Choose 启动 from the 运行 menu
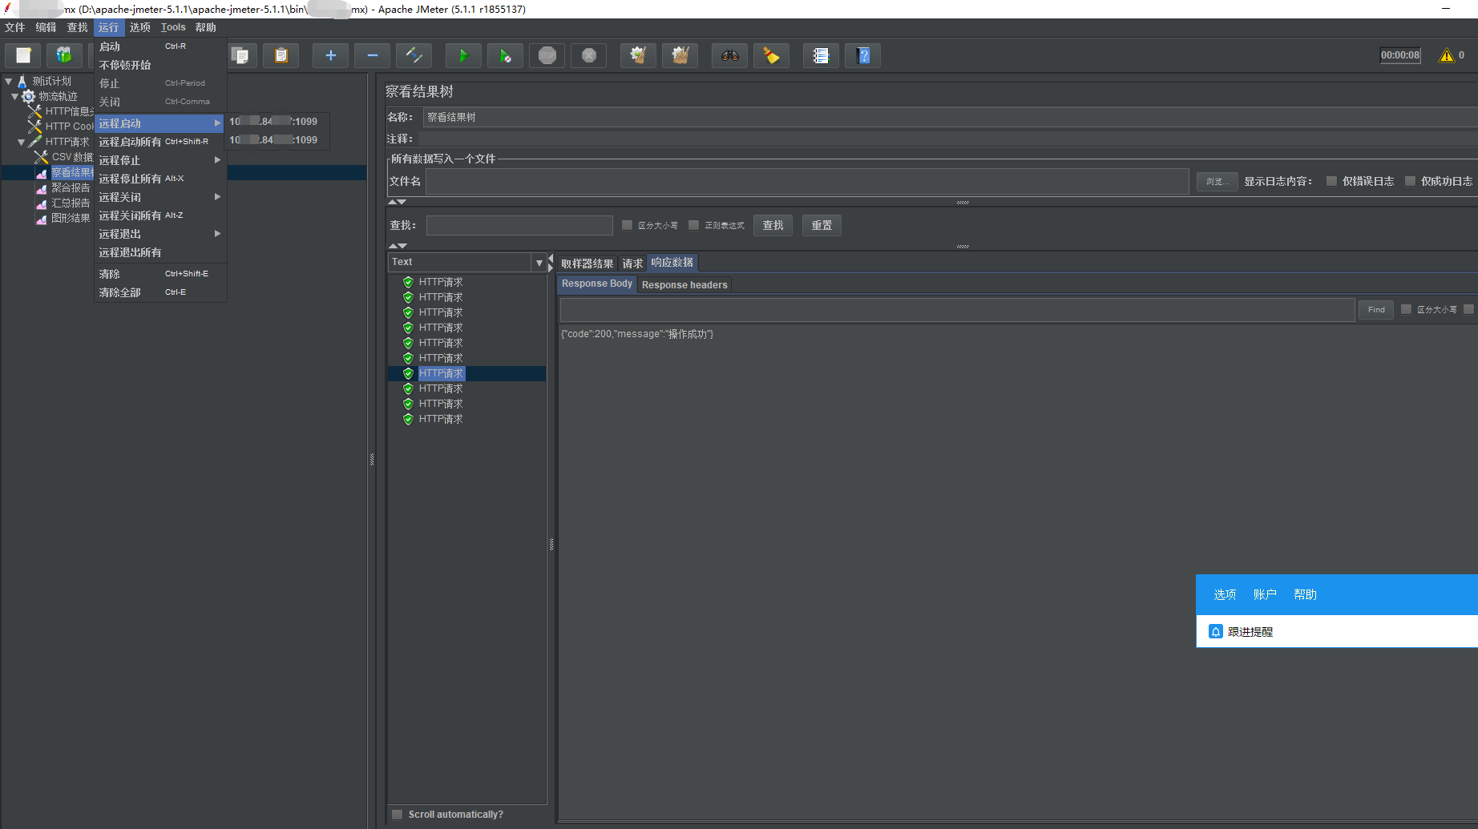The width and height of the screenshot is (1478, 829). (x=160, y=46)
